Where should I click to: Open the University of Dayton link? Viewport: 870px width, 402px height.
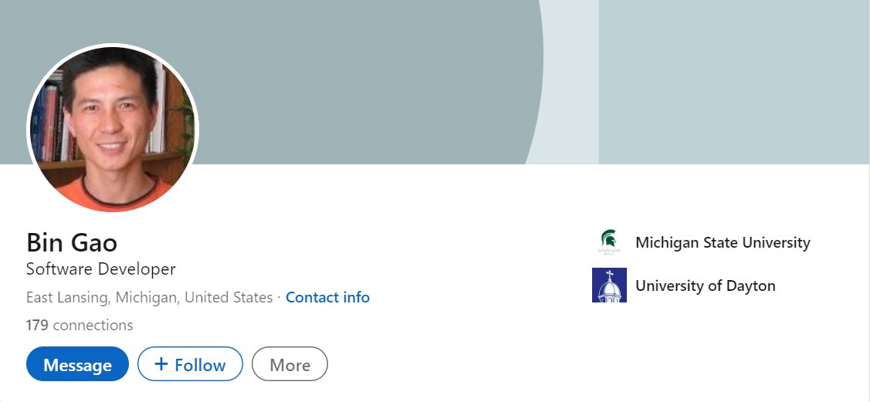coord(705,285)
